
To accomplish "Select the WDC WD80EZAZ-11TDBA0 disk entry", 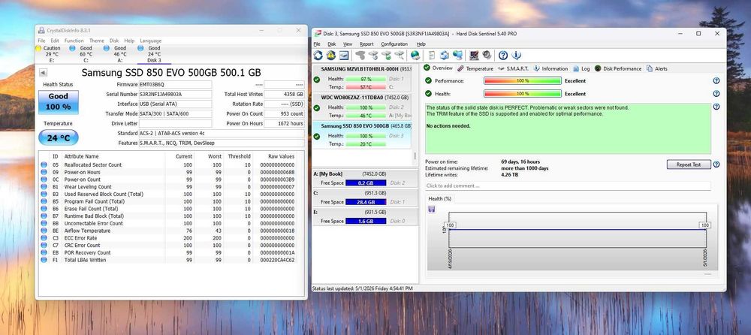I will (362, 107).
